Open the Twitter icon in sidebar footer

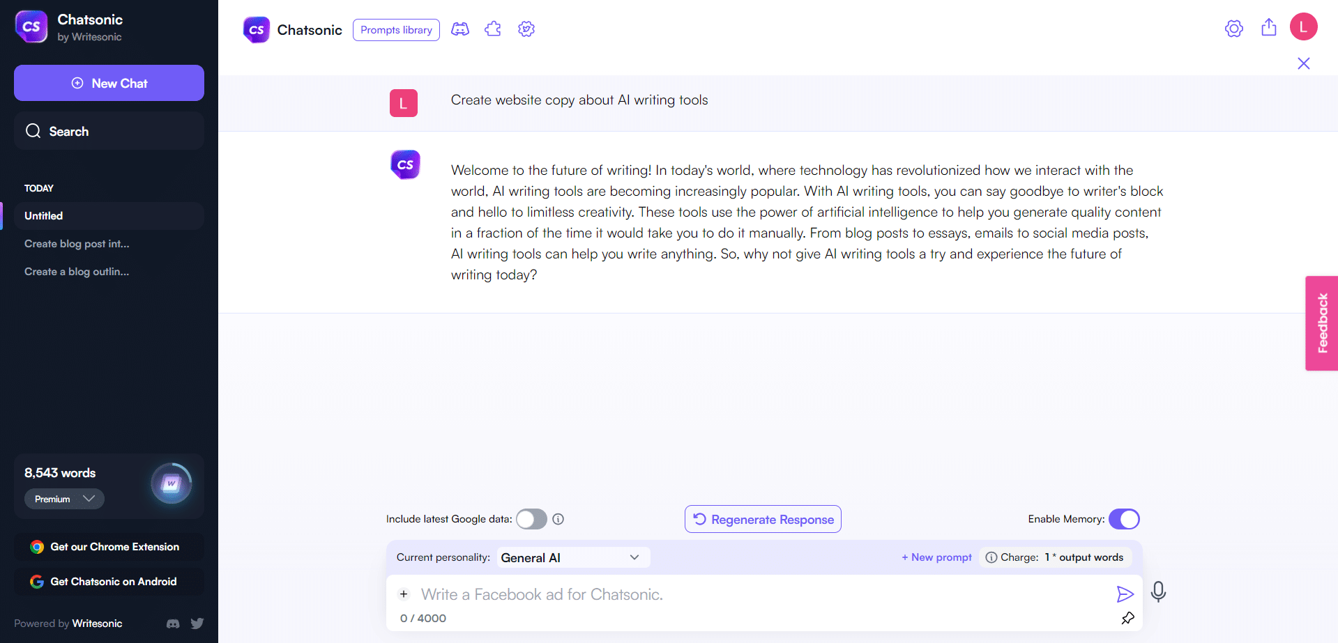point(197,623)
